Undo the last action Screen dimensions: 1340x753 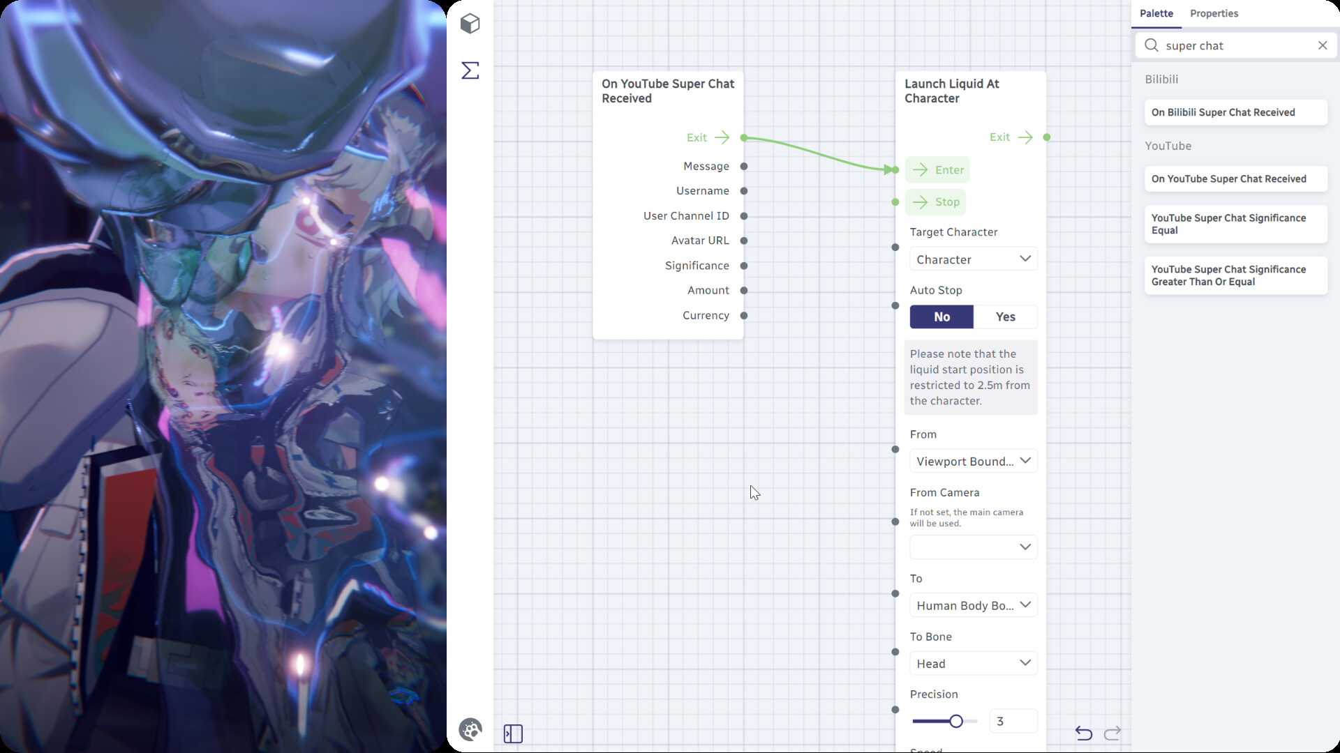pos(1084,733)
